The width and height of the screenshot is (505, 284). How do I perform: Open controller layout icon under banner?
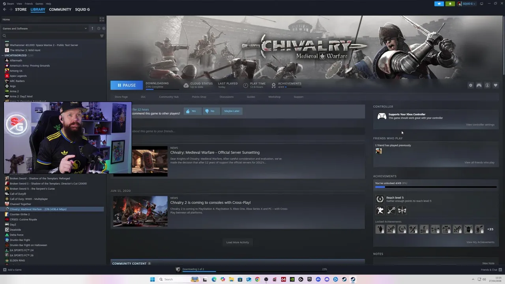tap(479, 85)
